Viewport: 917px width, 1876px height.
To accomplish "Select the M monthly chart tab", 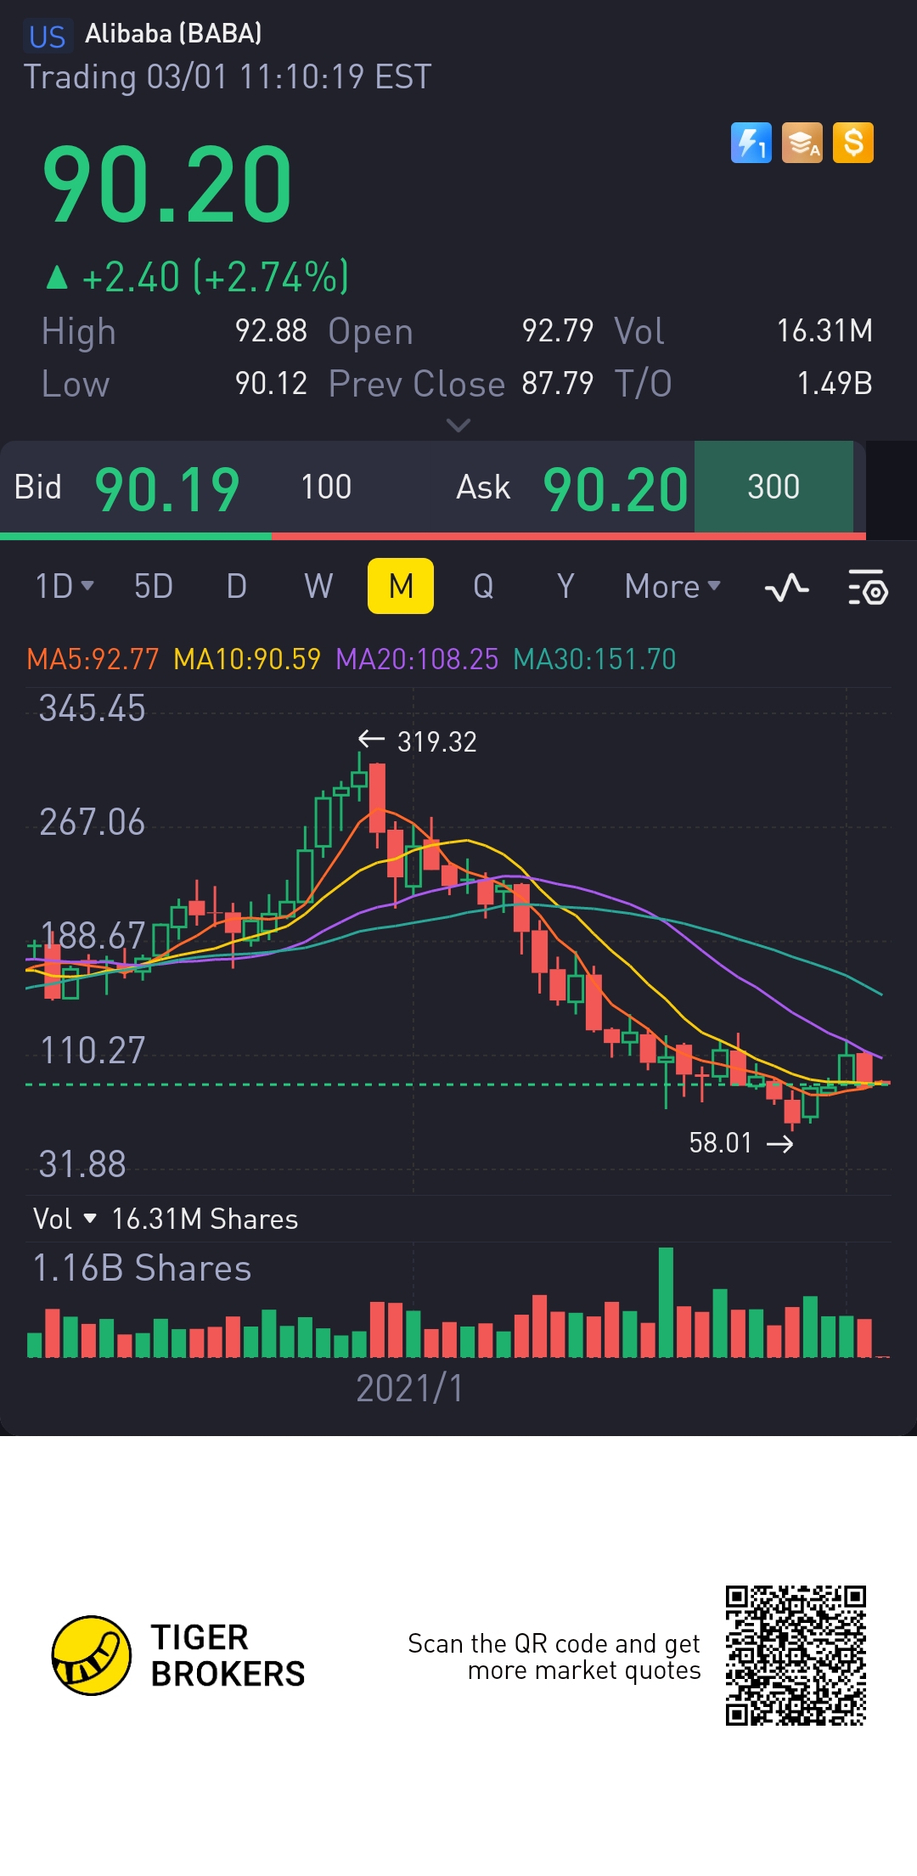I will coord(401,586).
